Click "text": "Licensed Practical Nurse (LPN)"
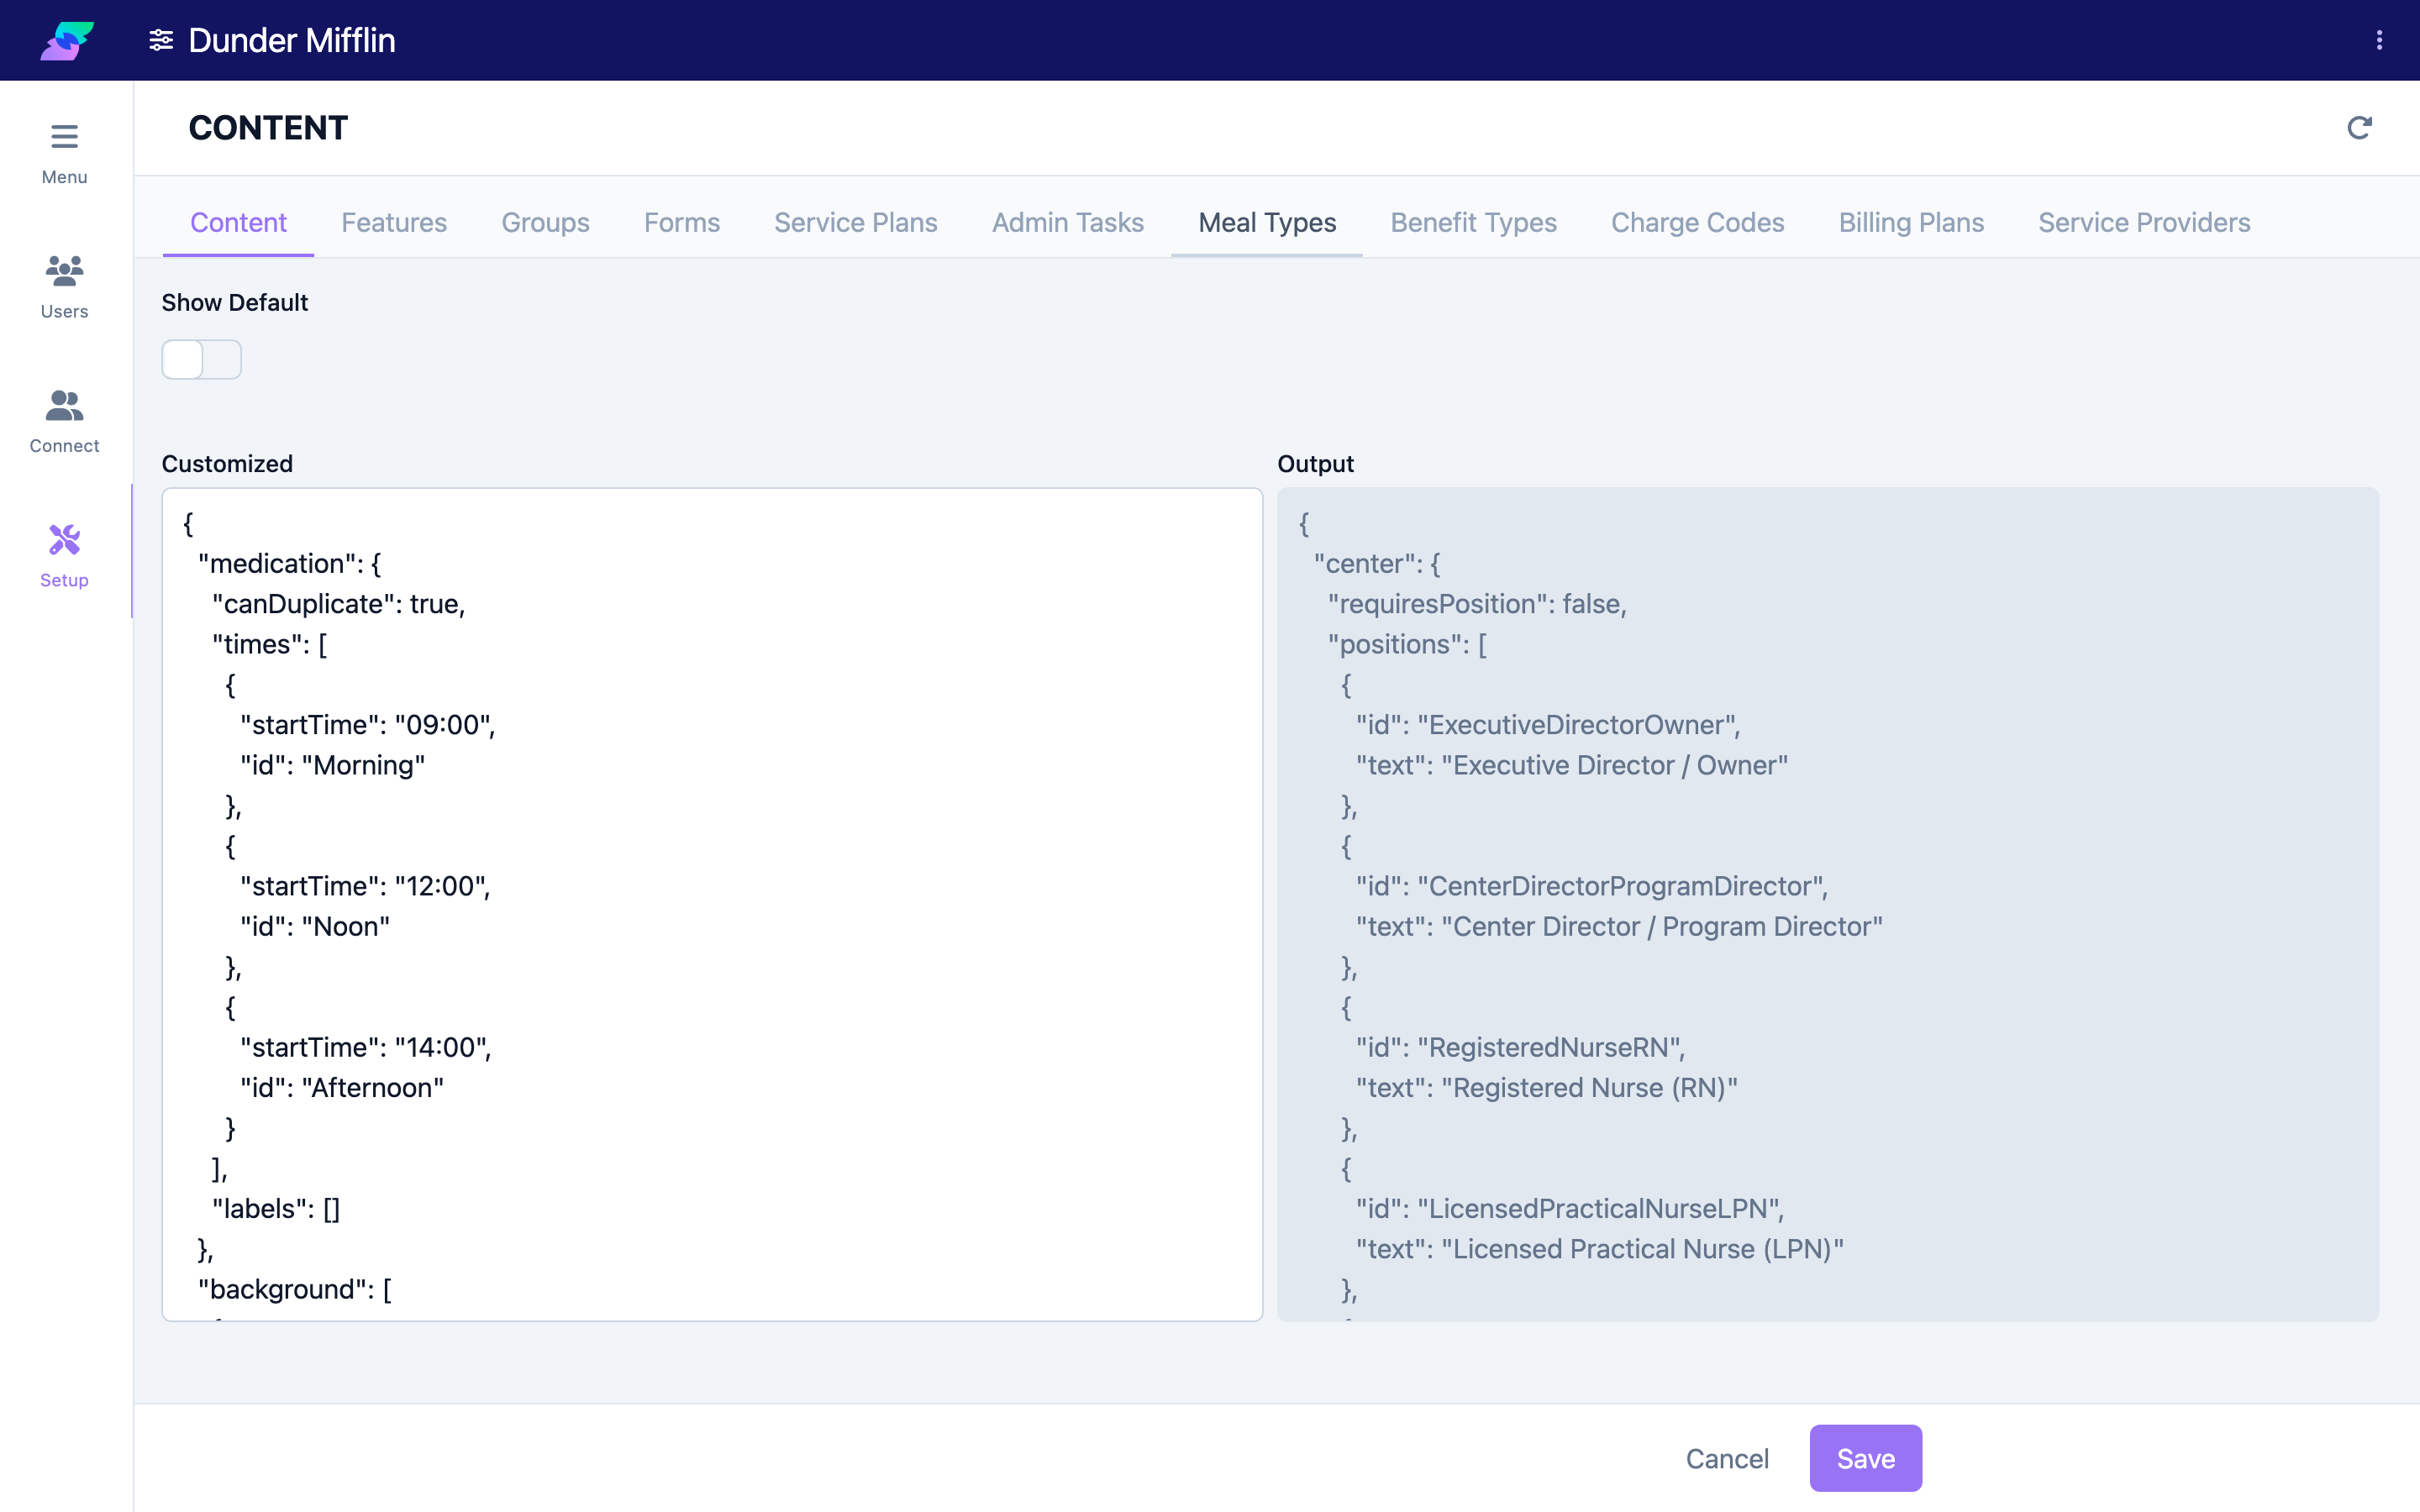The height and width of the screenshot is (1512, 2420). 1600,1249
